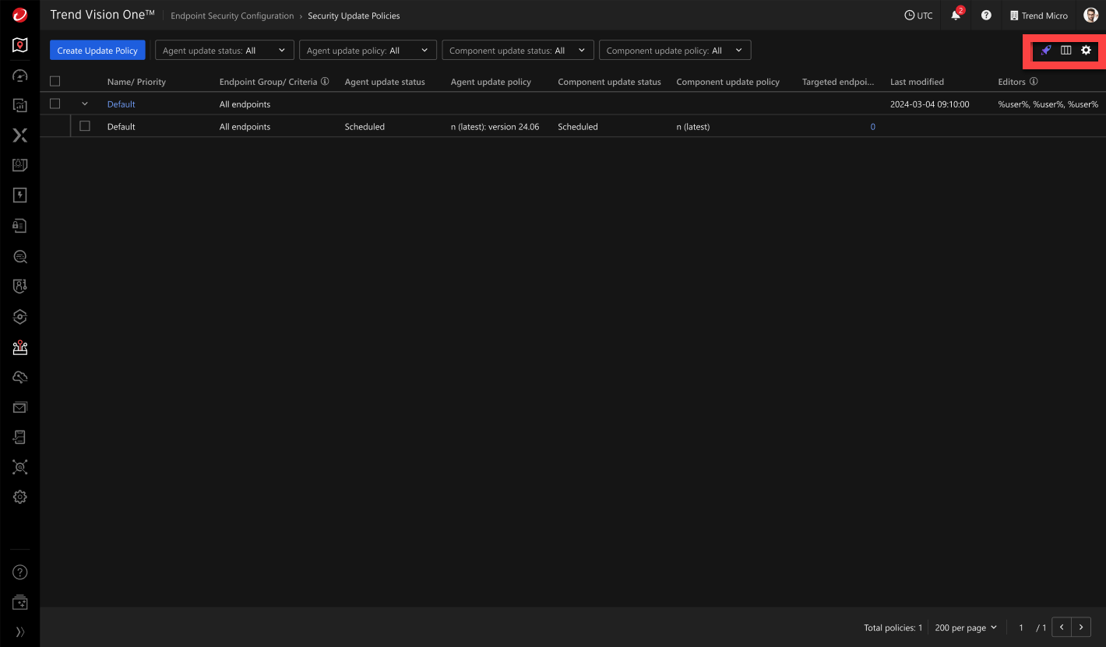
Task: Toggle the select-all checkbox in the header
Action: [x=55, y=82]
